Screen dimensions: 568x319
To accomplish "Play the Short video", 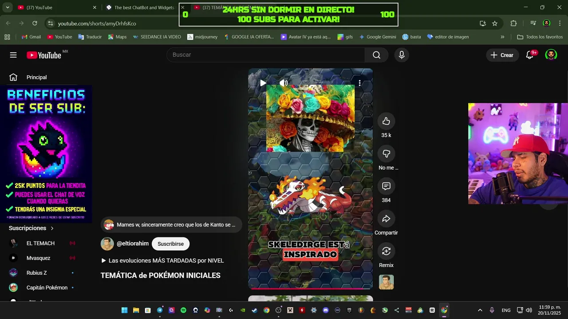I will [x=263, y=83].
